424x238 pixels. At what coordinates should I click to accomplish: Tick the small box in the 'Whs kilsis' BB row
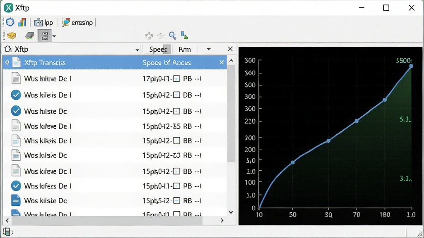pos(176,141)
